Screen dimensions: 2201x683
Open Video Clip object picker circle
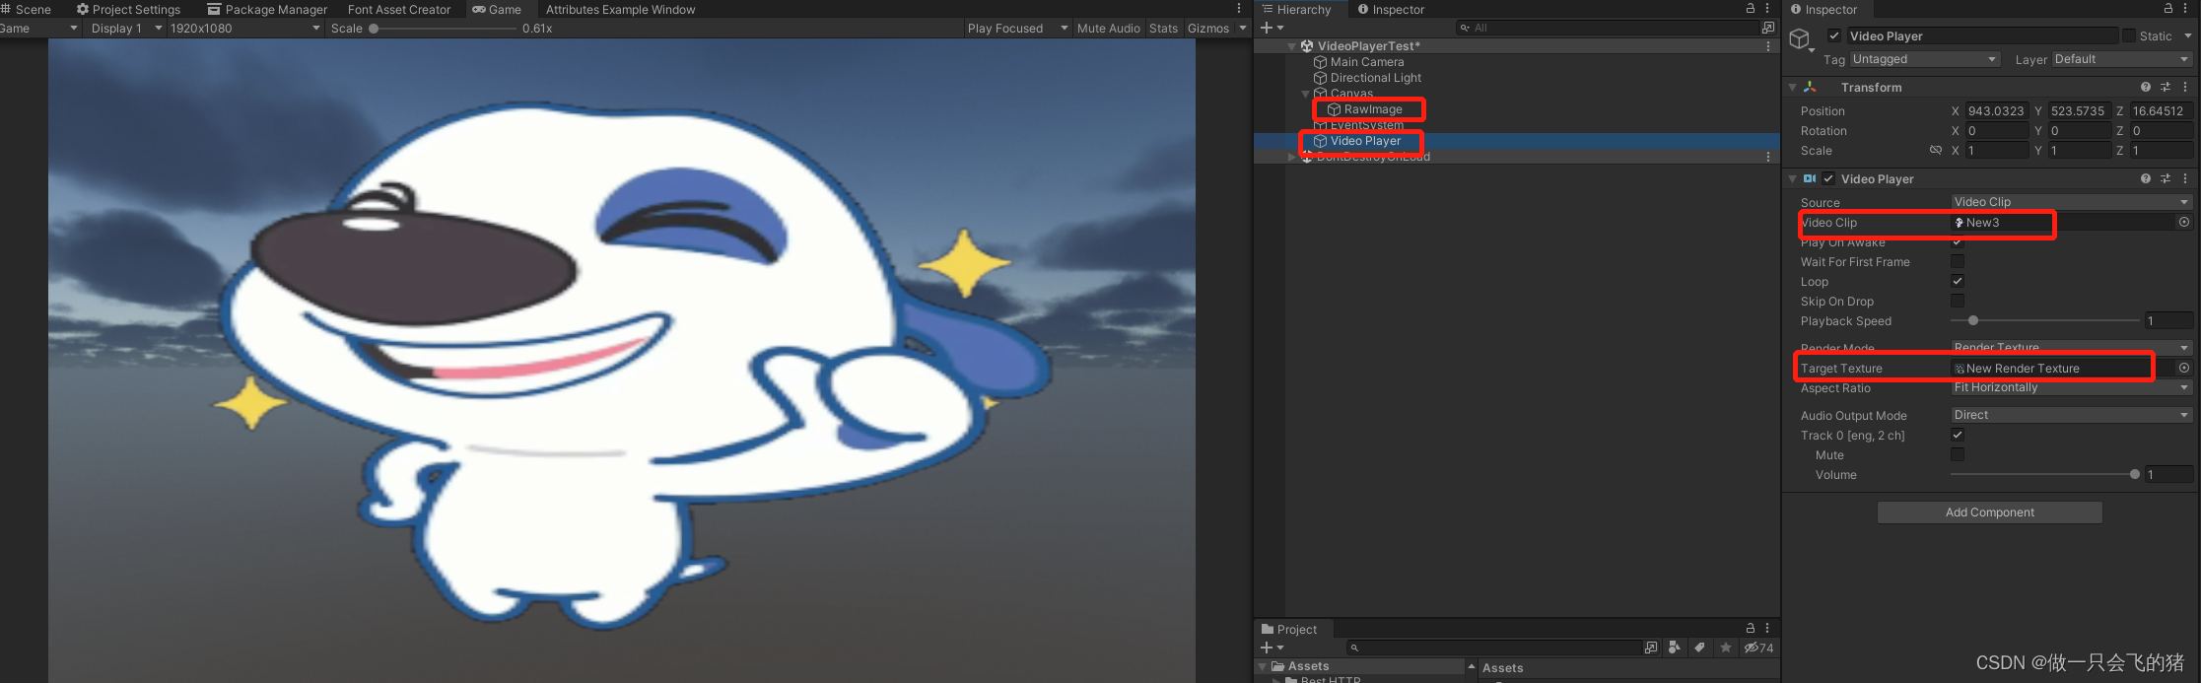point(2184,222)
